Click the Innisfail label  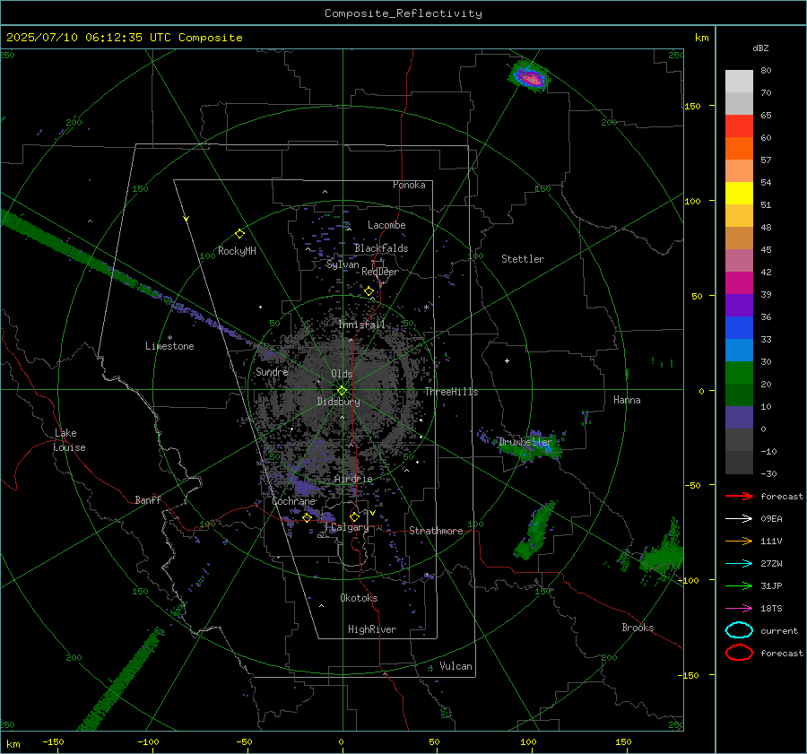(362, 325)
